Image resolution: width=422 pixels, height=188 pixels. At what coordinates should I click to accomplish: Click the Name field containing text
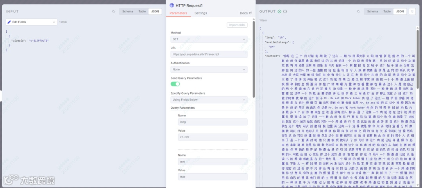pos(213,162)
